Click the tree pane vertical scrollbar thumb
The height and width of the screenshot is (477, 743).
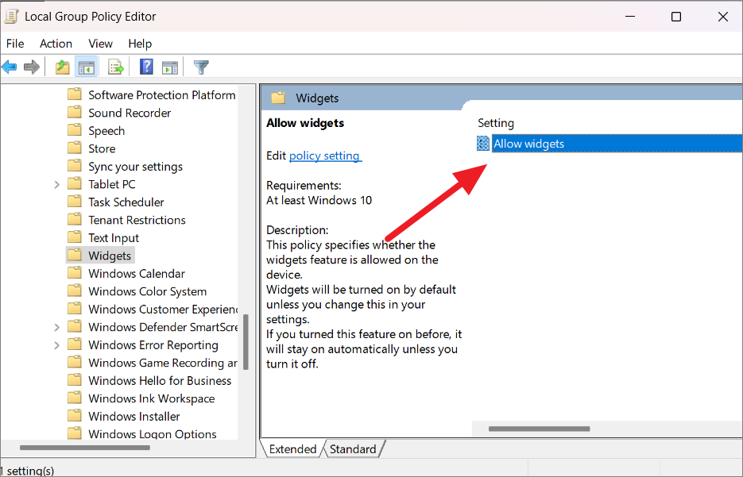click(x=246, y=343)
